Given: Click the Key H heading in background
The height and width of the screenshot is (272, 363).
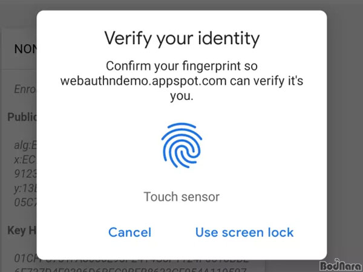Looking at the screenshot, I should click(x=22, y=230).
